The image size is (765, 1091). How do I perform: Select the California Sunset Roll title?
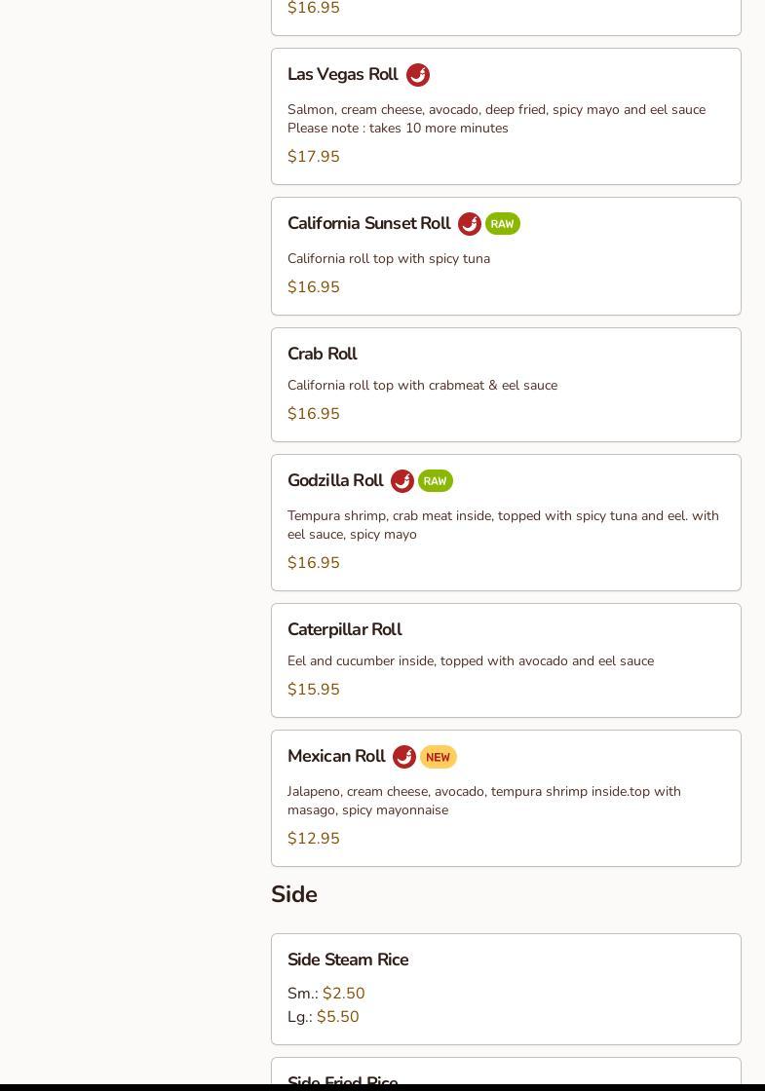(x=368, y=224)
